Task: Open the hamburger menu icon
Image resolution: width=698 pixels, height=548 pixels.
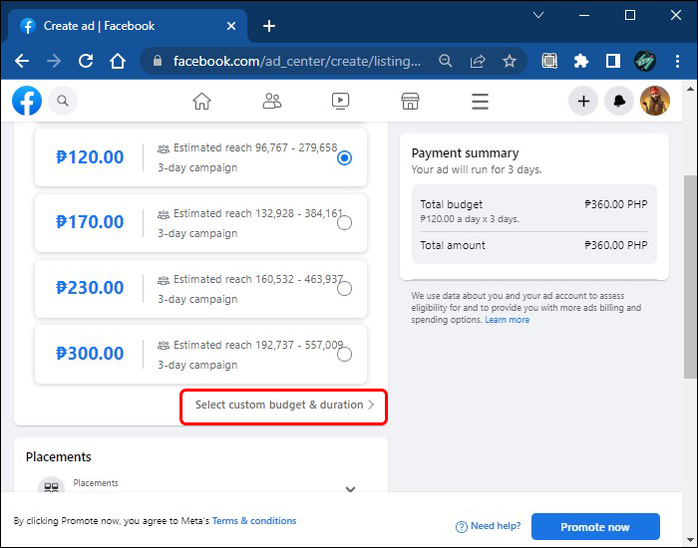Action: 480,102
